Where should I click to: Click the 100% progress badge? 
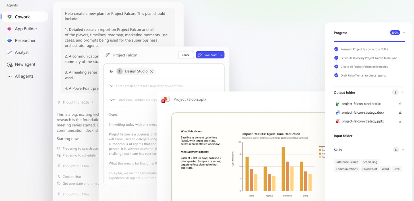[x=395, y=33]
